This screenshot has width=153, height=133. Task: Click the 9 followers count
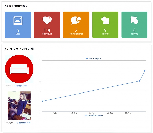pyautogui.click(x=105, y=30)
